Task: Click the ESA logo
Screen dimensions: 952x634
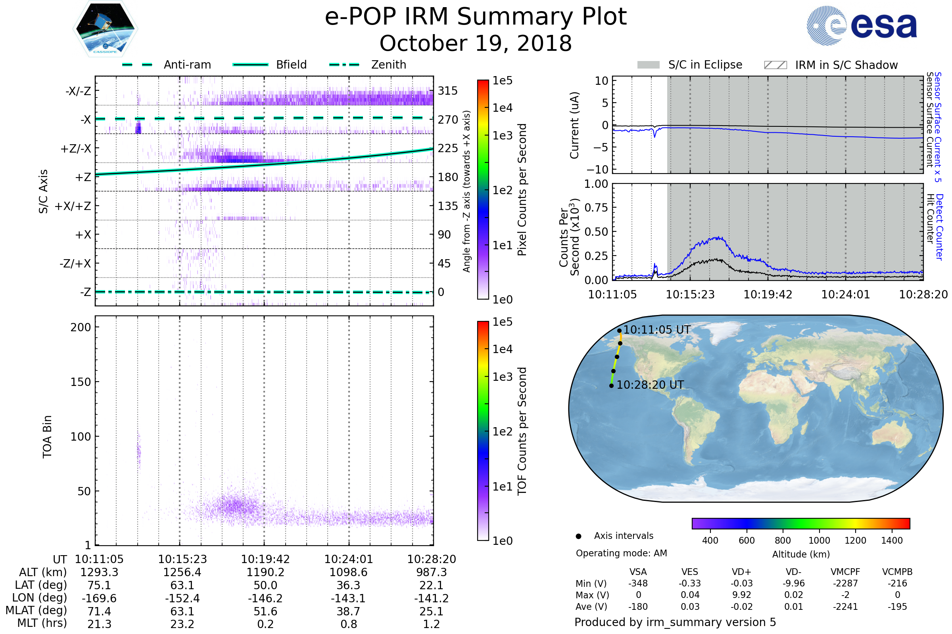Action: (861, 25)
